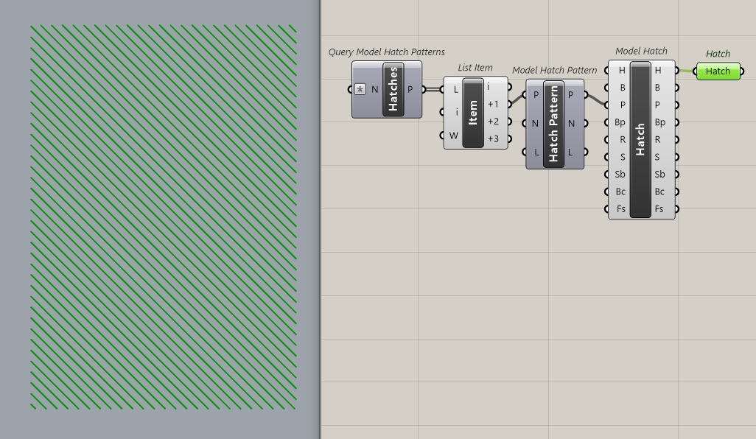756x439 pixels.
Task: Click the 'List Item' label text
Action: [x=475, y=68]
